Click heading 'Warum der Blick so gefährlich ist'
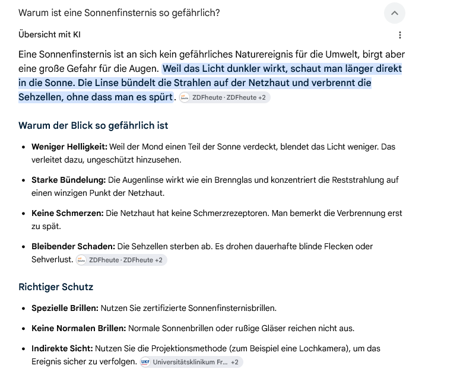 click(x=93, y=126)
